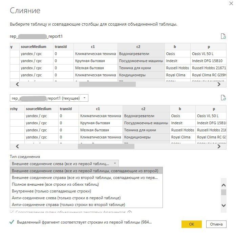This screenshot has height=235, width=236.
Task: Select sourceMedium column in first table
Action: tap(36, 47)
